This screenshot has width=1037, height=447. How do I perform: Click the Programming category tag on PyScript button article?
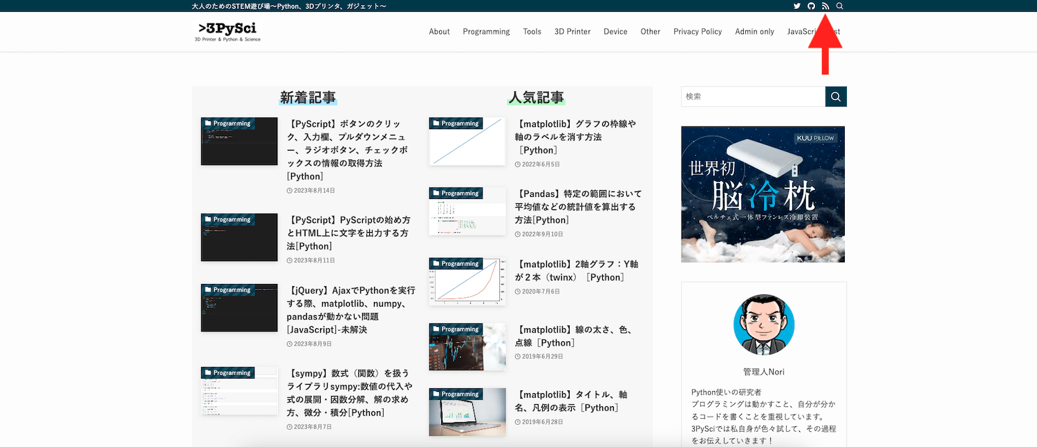point(228,124)
